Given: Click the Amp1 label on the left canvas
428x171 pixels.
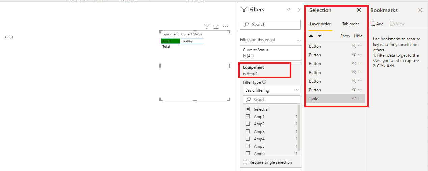Looking at the screenshot, I should [x=9, y=37].
